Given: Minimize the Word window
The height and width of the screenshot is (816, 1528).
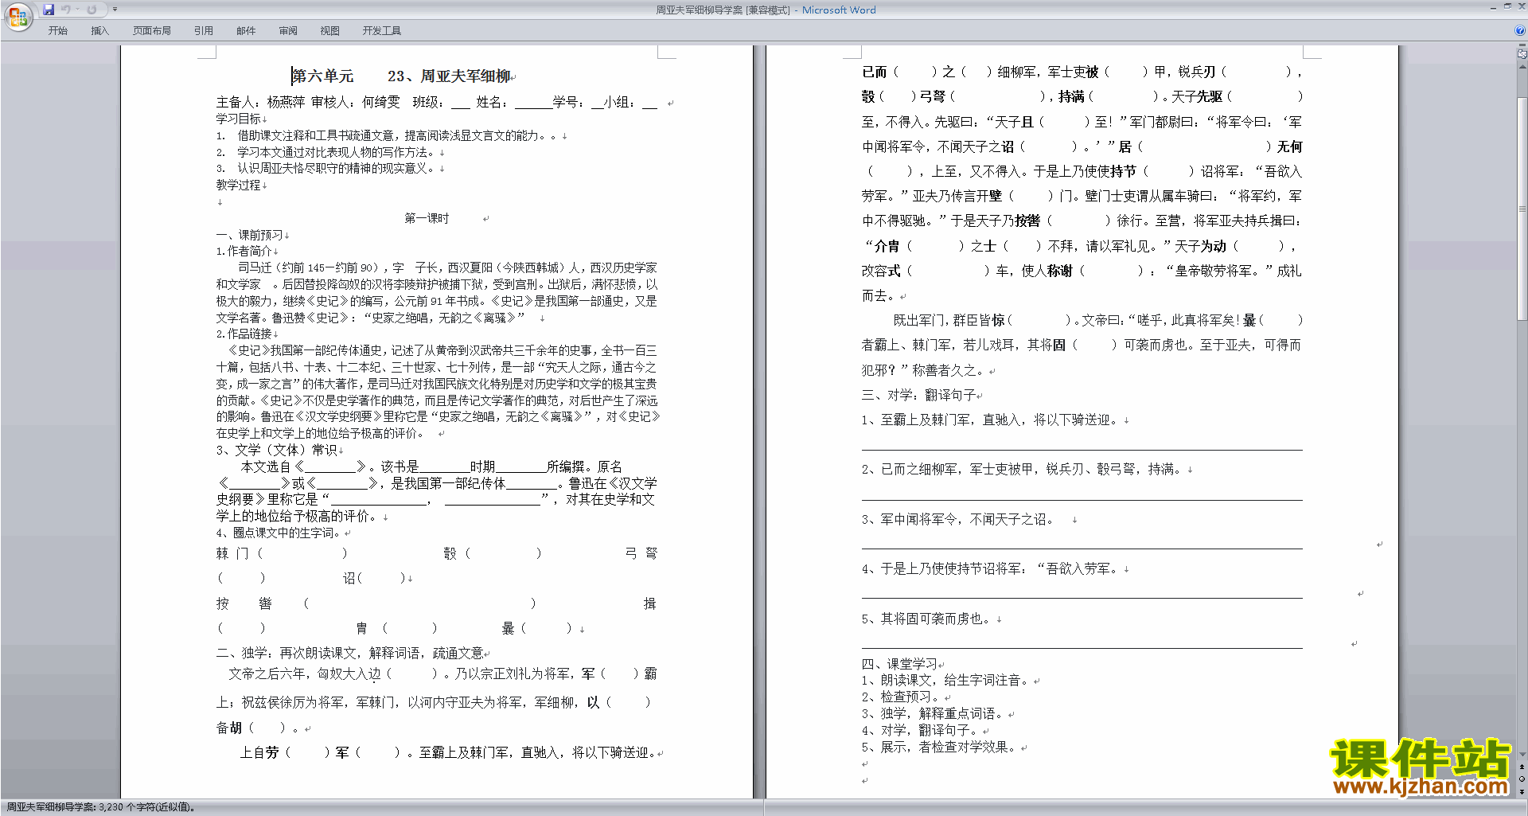Looking at the screenshot, I should (1493, 7).
